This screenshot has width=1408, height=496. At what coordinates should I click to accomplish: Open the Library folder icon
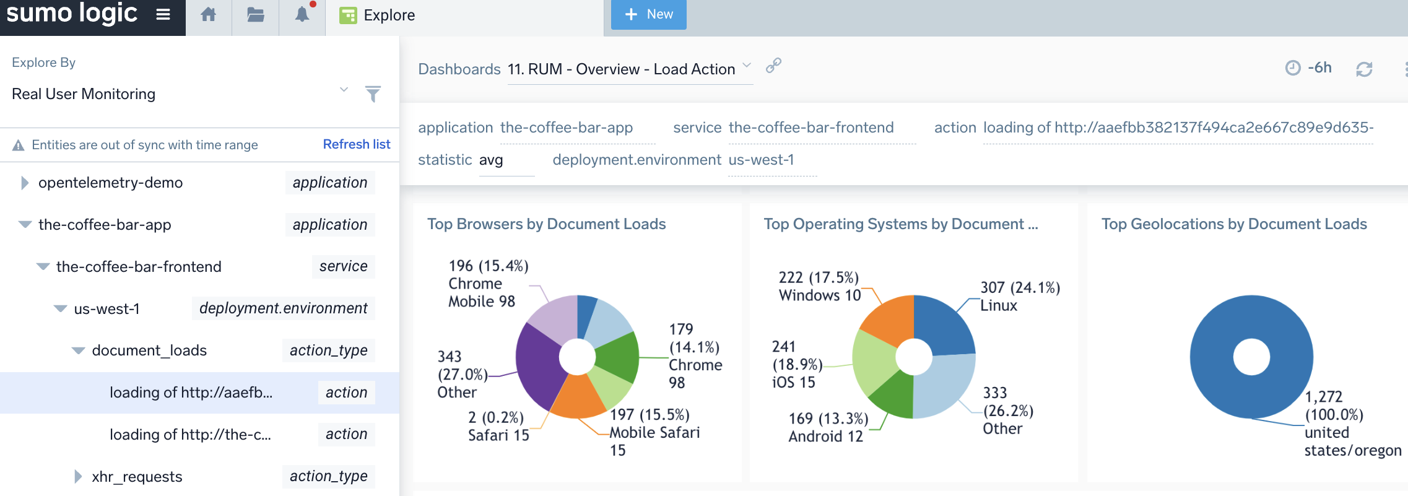click(x=255, y=15)
